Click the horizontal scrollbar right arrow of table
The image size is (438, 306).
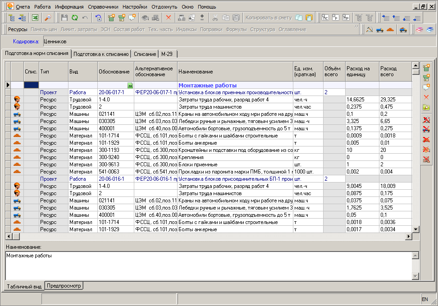(409, 237)
